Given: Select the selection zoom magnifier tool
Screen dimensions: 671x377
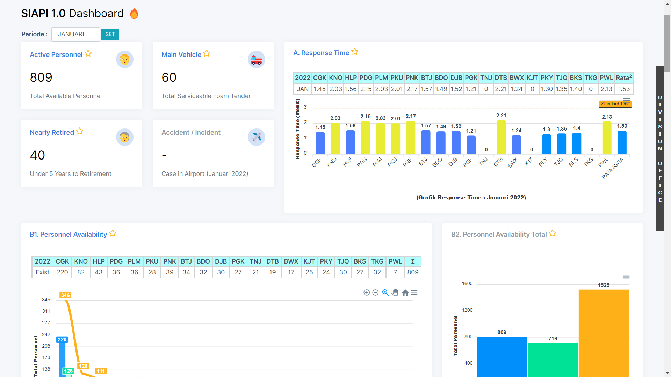Looking at the screenshot, I should click(x=385, y=293).
